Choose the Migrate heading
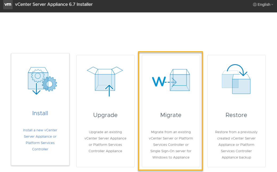The height and width of the screenshot is (172, 277). [171, 115]
